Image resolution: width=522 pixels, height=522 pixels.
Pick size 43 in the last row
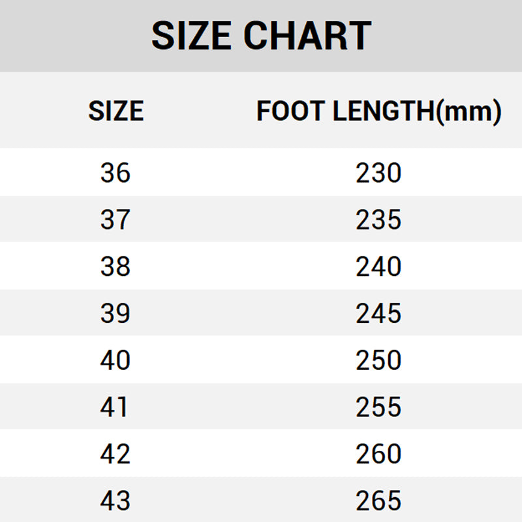[x=115, y=501]
